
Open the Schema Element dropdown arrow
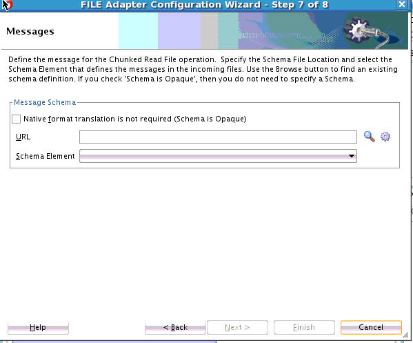(x=351, y=156)
